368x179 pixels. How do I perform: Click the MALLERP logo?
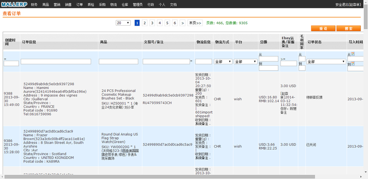[14, 4]
